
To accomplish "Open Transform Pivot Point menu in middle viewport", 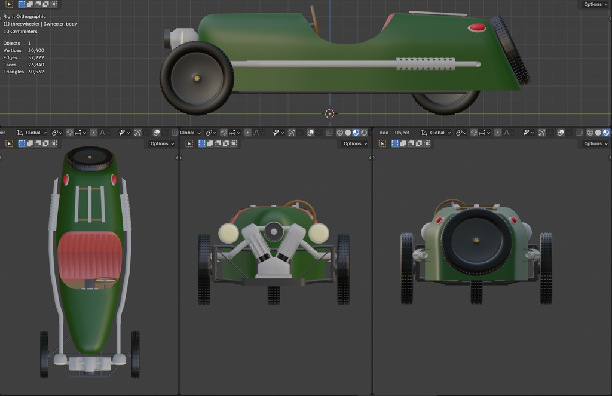I will tap(211, 133).
